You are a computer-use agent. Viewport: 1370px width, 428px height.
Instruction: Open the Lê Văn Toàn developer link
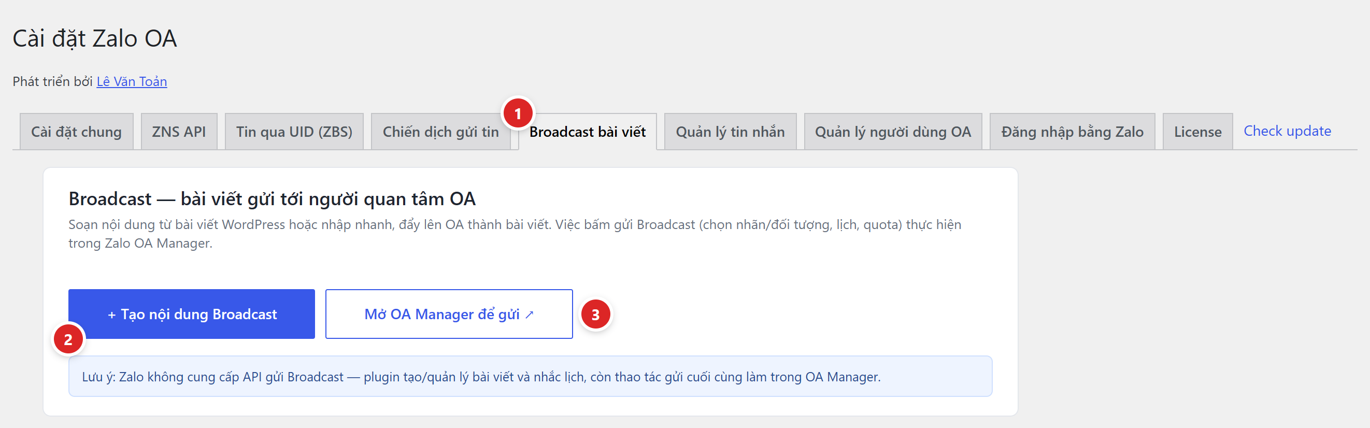(132, 81)
